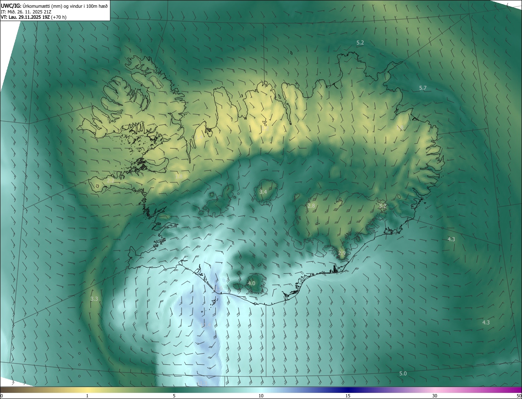Click the 4.0 value label on the map
The image size is (522, 399).
(252, 283)
